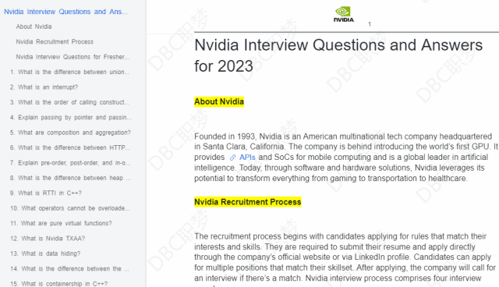
Task: Go to composition and aggregation entry
Action: tap(70, 133)
